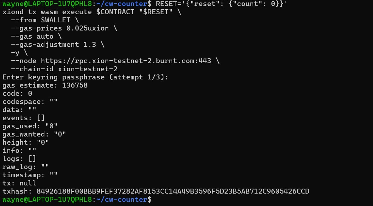Click the height: "0" output line

(x=26, y=143)
